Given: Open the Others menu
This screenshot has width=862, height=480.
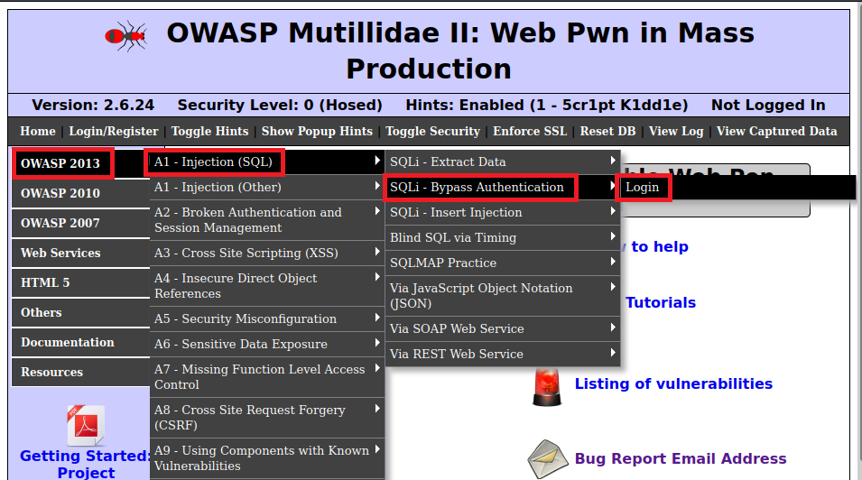Looking at the screenshot, I should (x=81, y=312).
